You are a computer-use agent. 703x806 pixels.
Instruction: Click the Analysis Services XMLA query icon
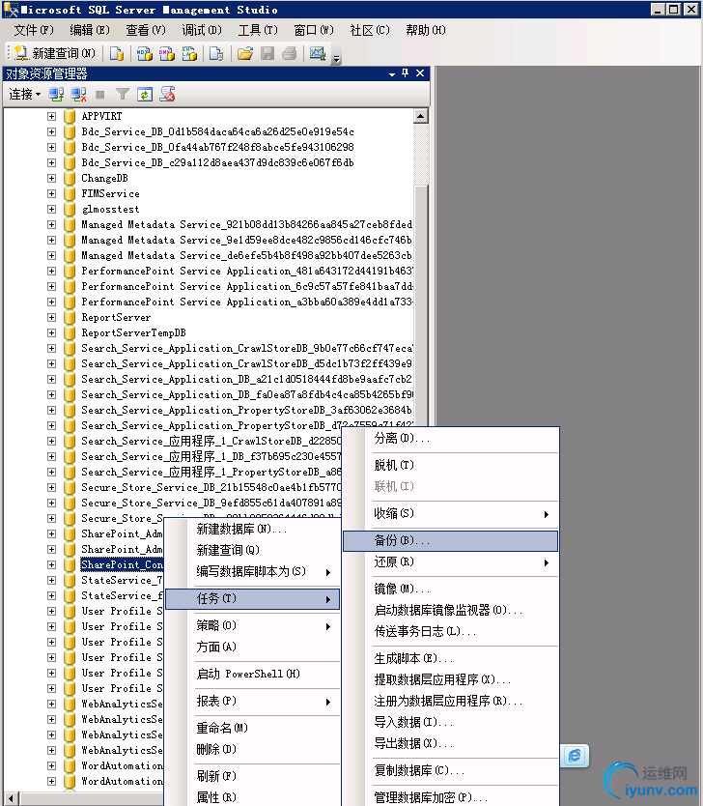point(189,53)
